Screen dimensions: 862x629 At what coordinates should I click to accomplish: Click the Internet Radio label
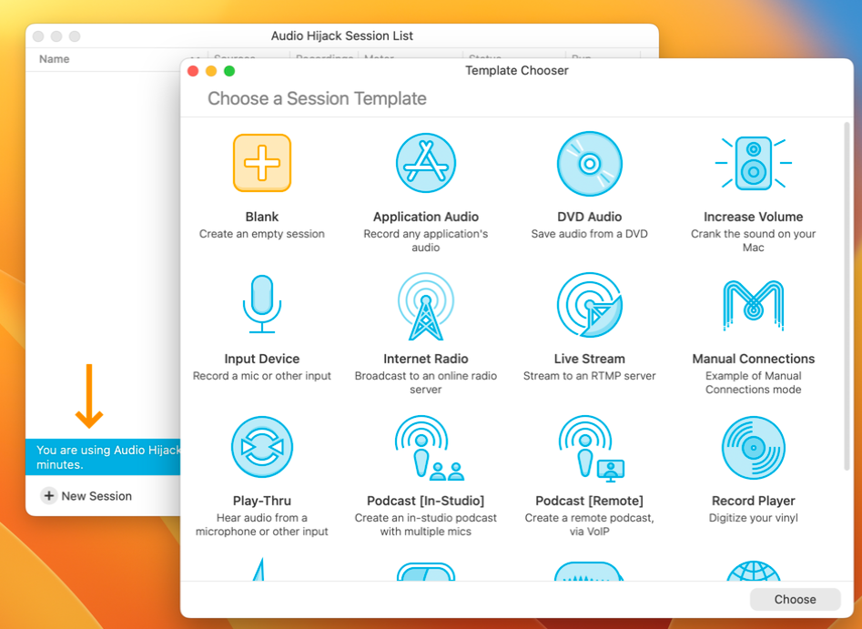coord(425,359)
